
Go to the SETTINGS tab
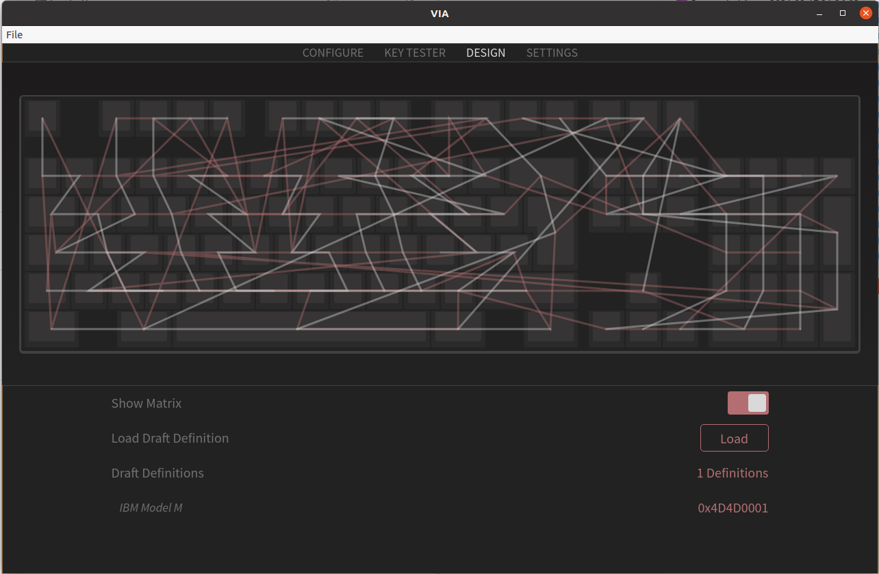click(552, 53)
